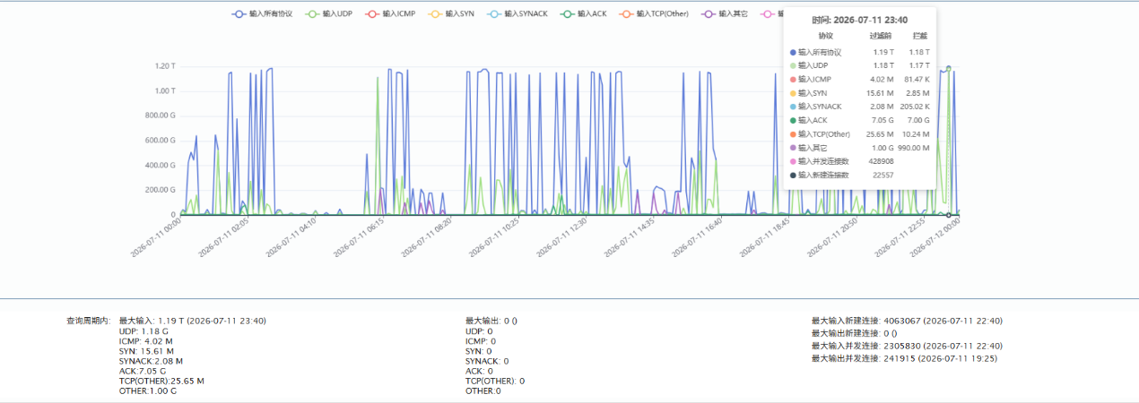Hide the 输入SYN series via legend
The height and width of the screenshot is (403, 1139).
(452, 14)
